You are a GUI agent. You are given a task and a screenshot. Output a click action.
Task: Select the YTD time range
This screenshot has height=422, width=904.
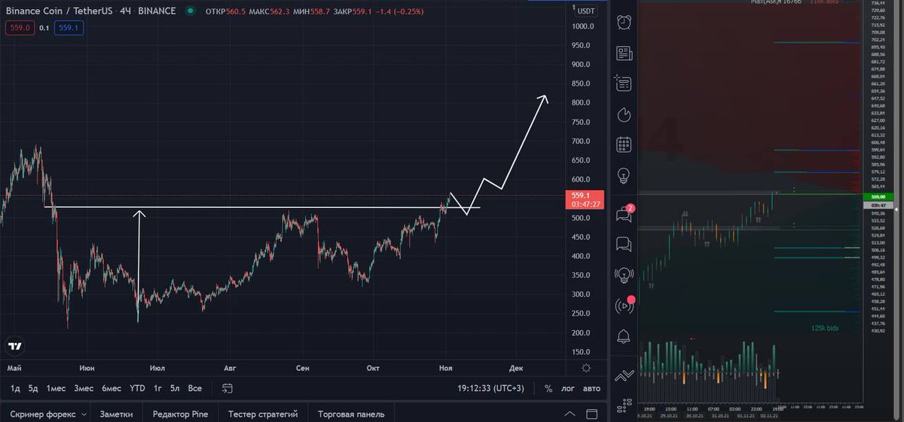[137, 388]
